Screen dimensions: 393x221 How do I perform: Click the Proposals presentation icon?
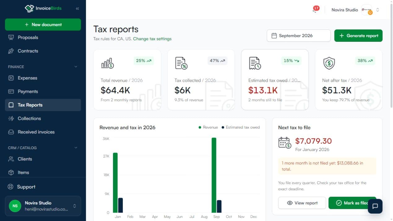point(11,37)
